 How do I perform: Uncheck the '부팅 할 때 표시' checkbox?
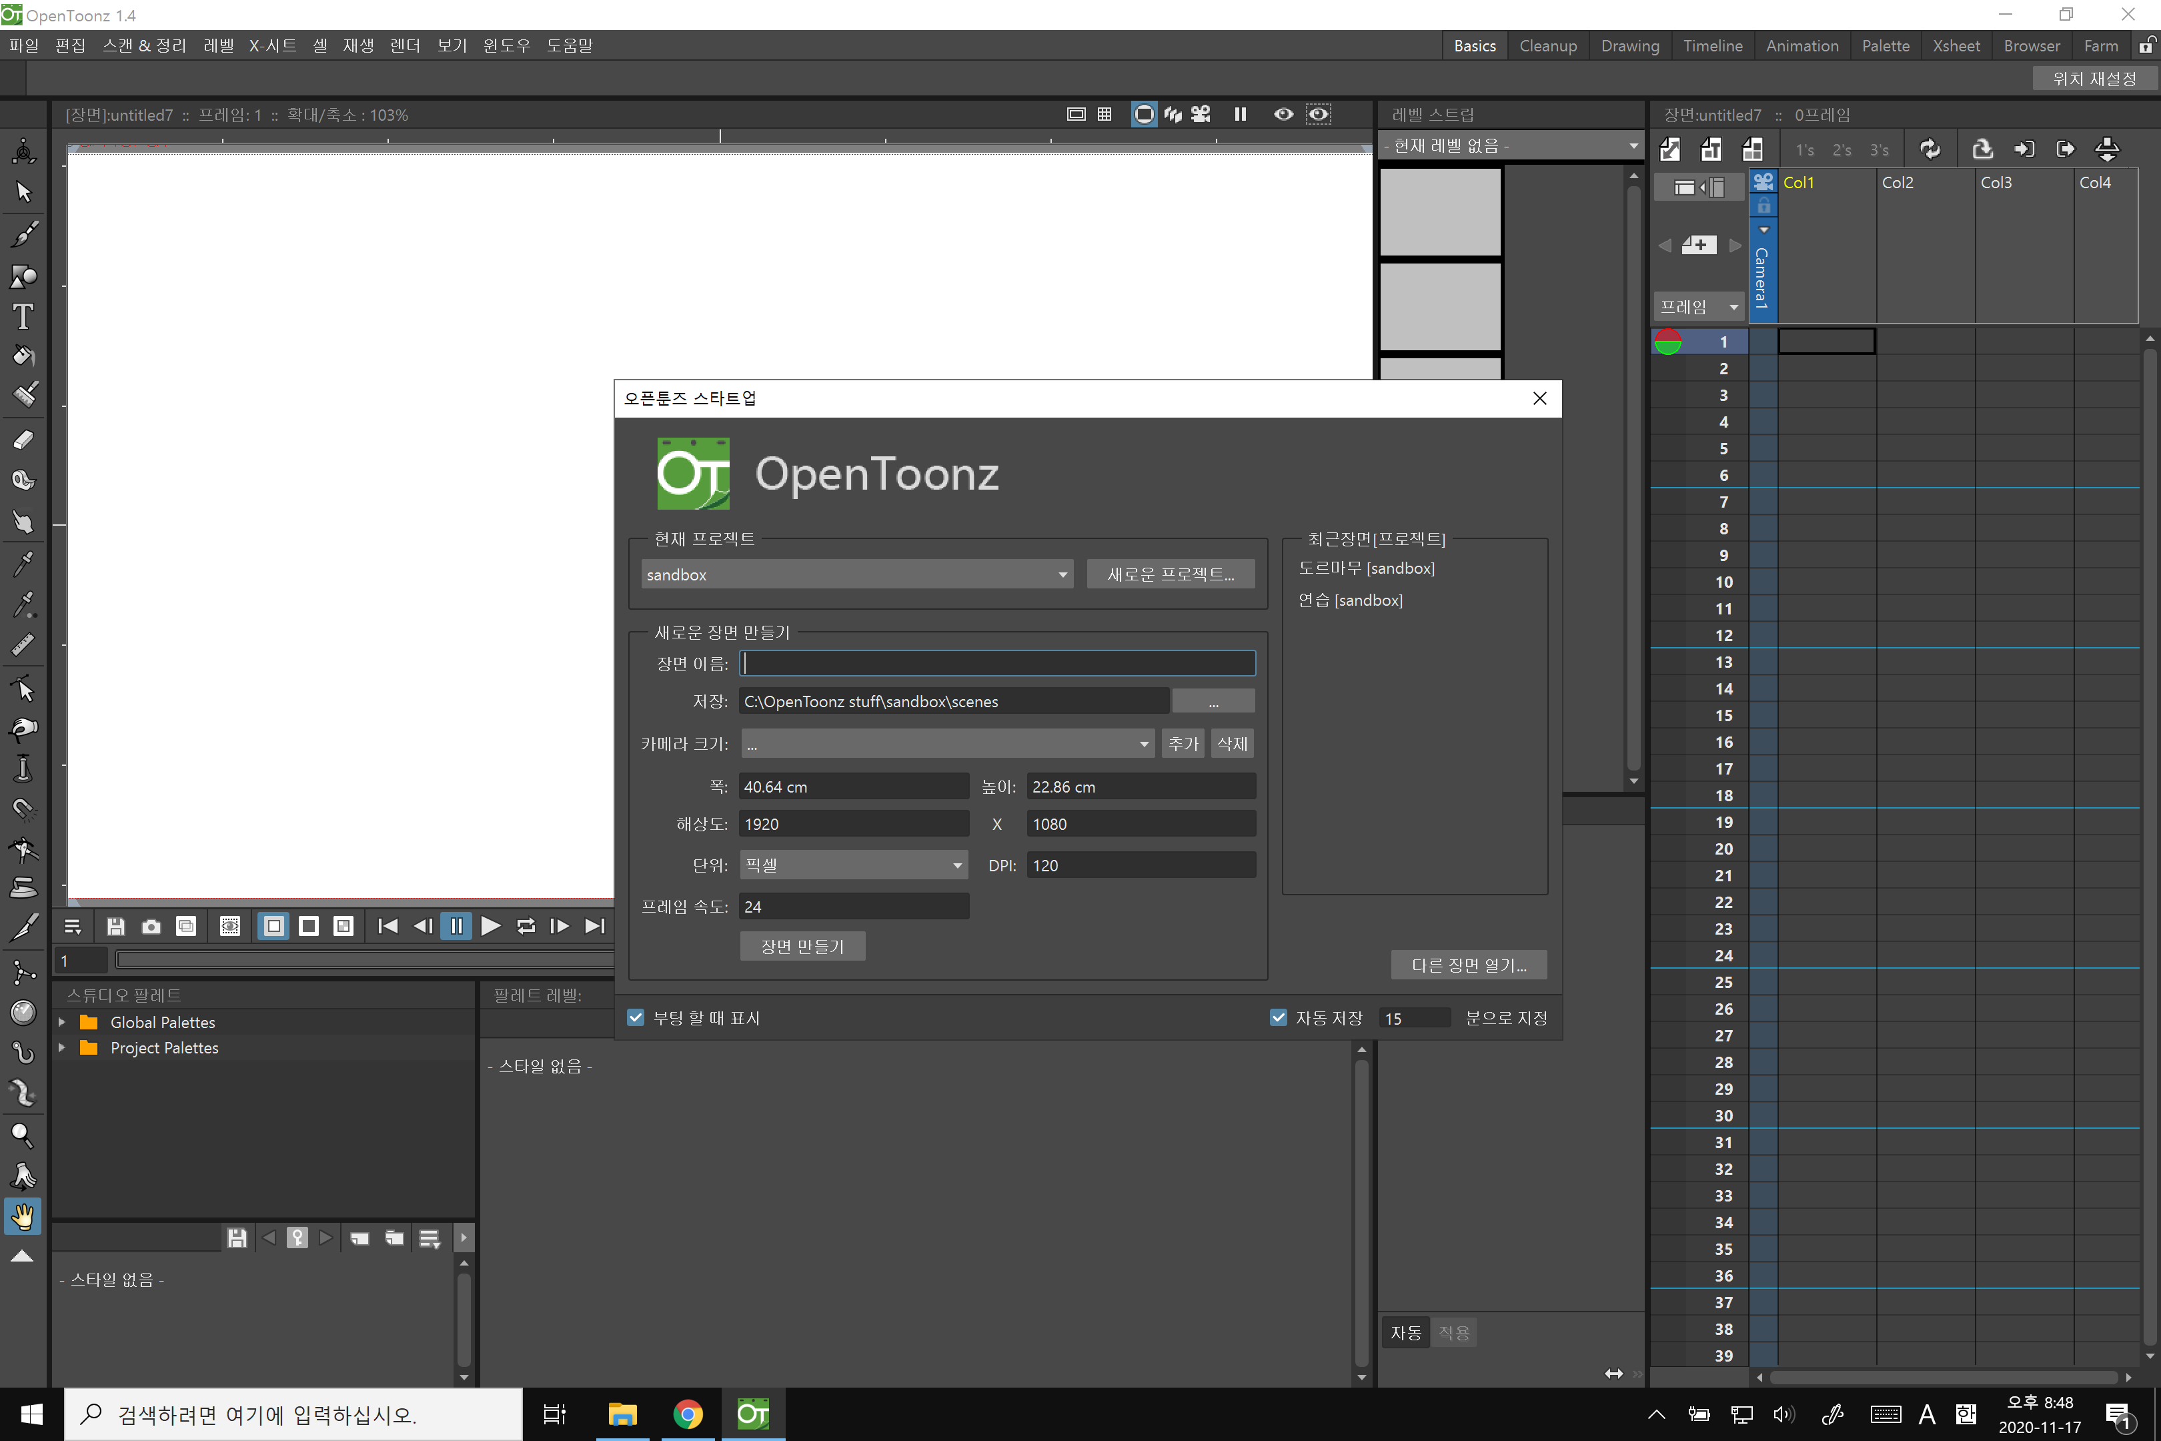pyautogui.click(x=636, y=1017)
